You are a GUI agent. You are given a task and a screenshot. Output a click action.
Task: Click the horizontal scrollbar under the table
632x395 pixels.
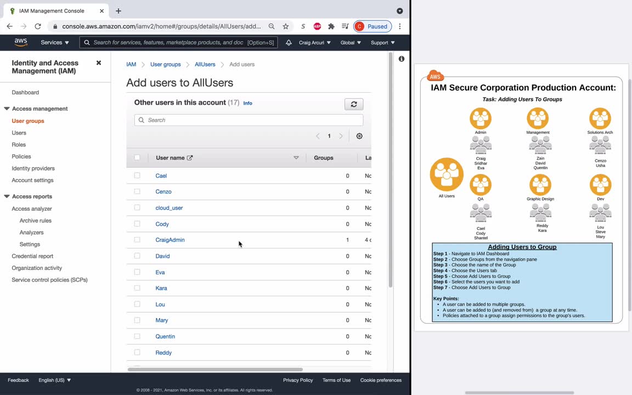coord(215,369)
